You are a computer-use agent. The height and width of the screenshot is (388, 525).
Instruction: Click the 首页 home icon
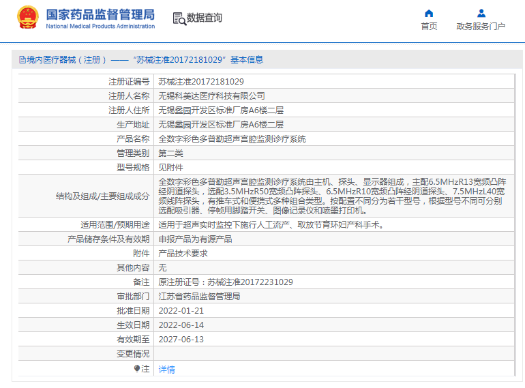[x=429, y=14]
